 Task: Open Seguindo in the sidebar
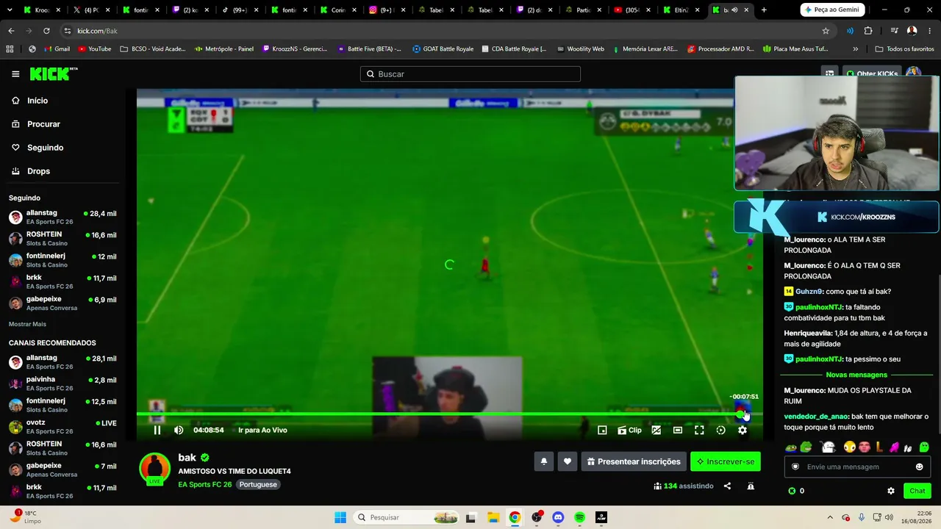(38, 148)
